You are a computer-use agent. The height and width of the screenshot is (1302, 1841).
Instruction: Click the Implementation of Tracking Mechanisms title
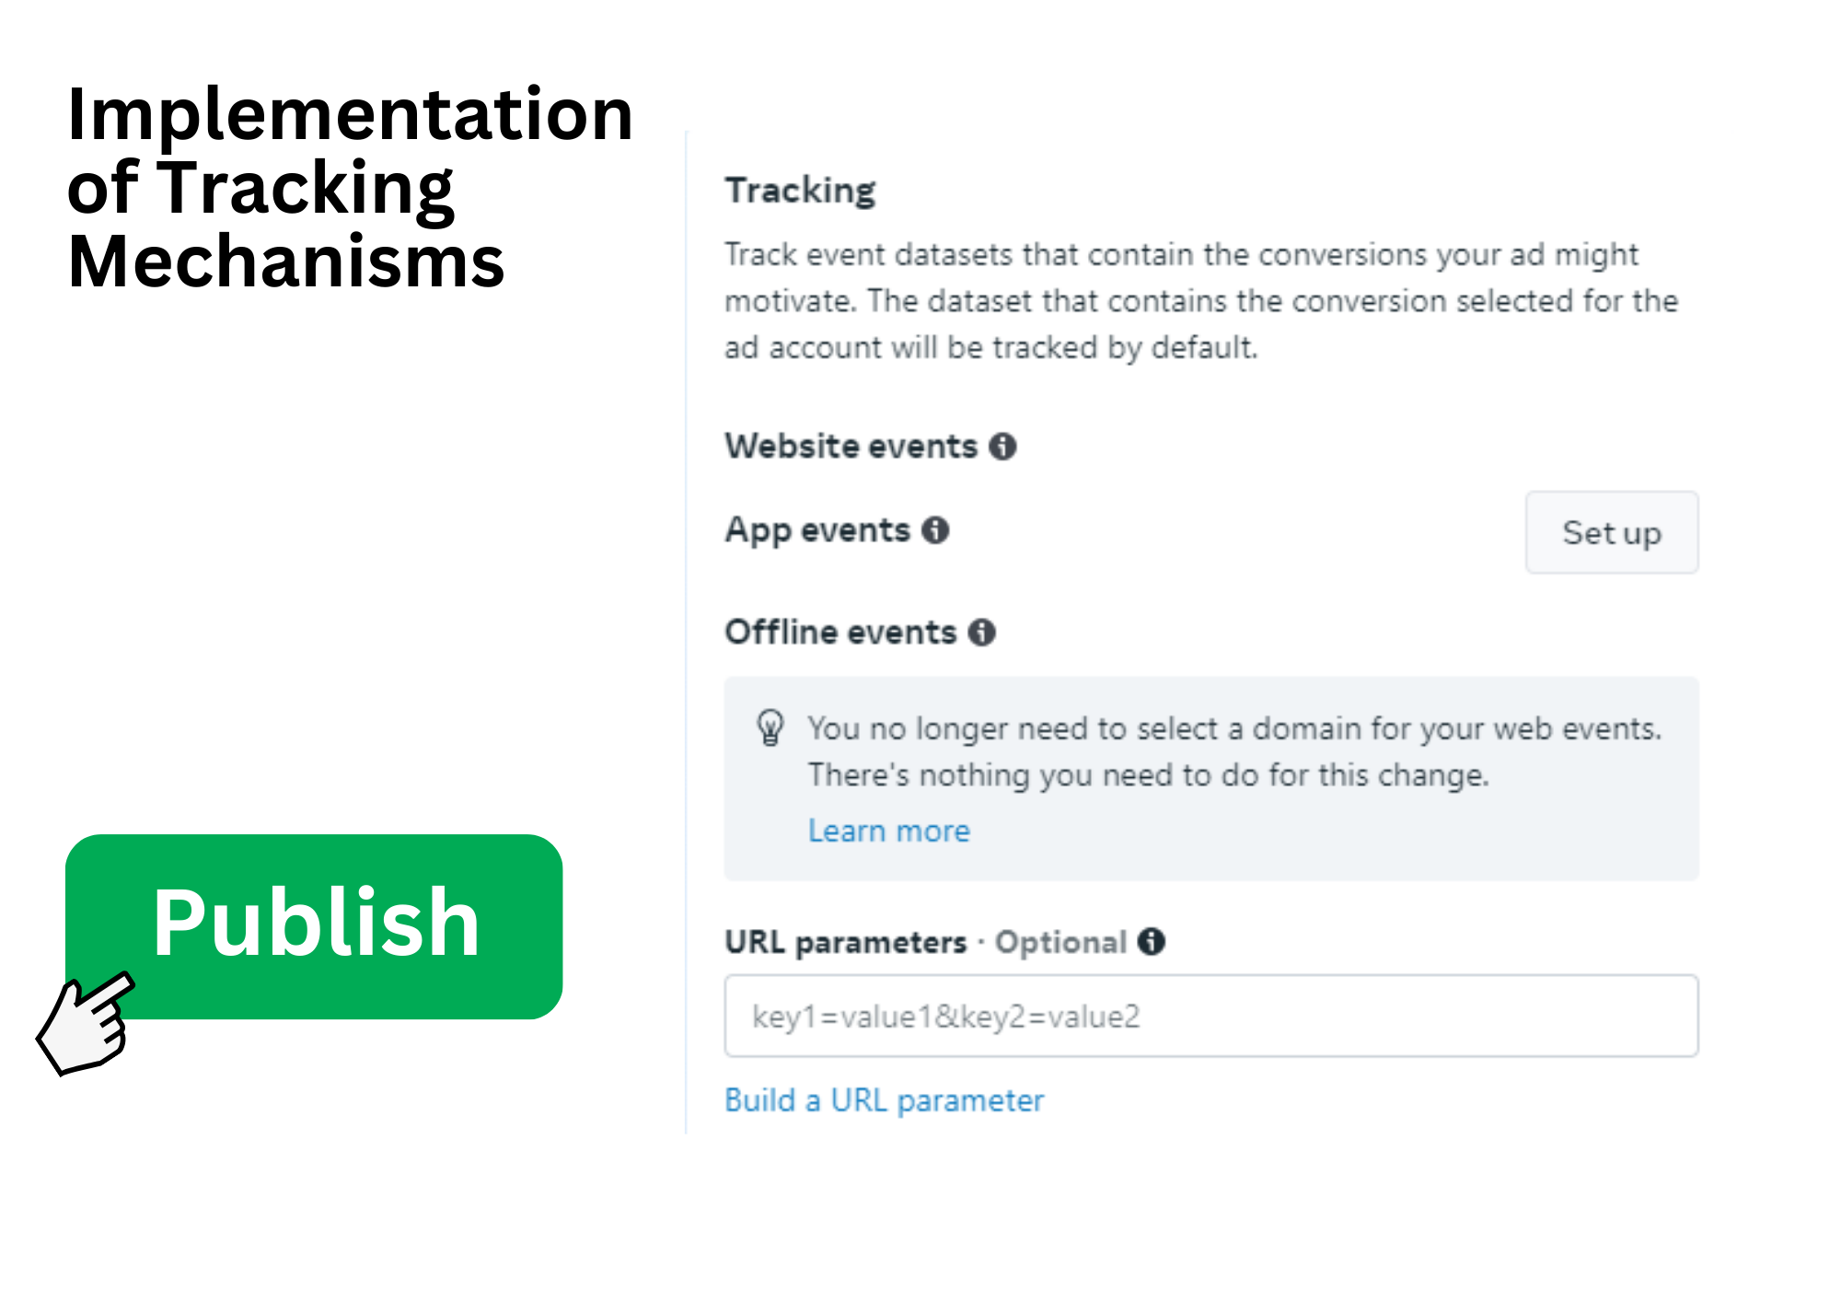pos(350,187)
